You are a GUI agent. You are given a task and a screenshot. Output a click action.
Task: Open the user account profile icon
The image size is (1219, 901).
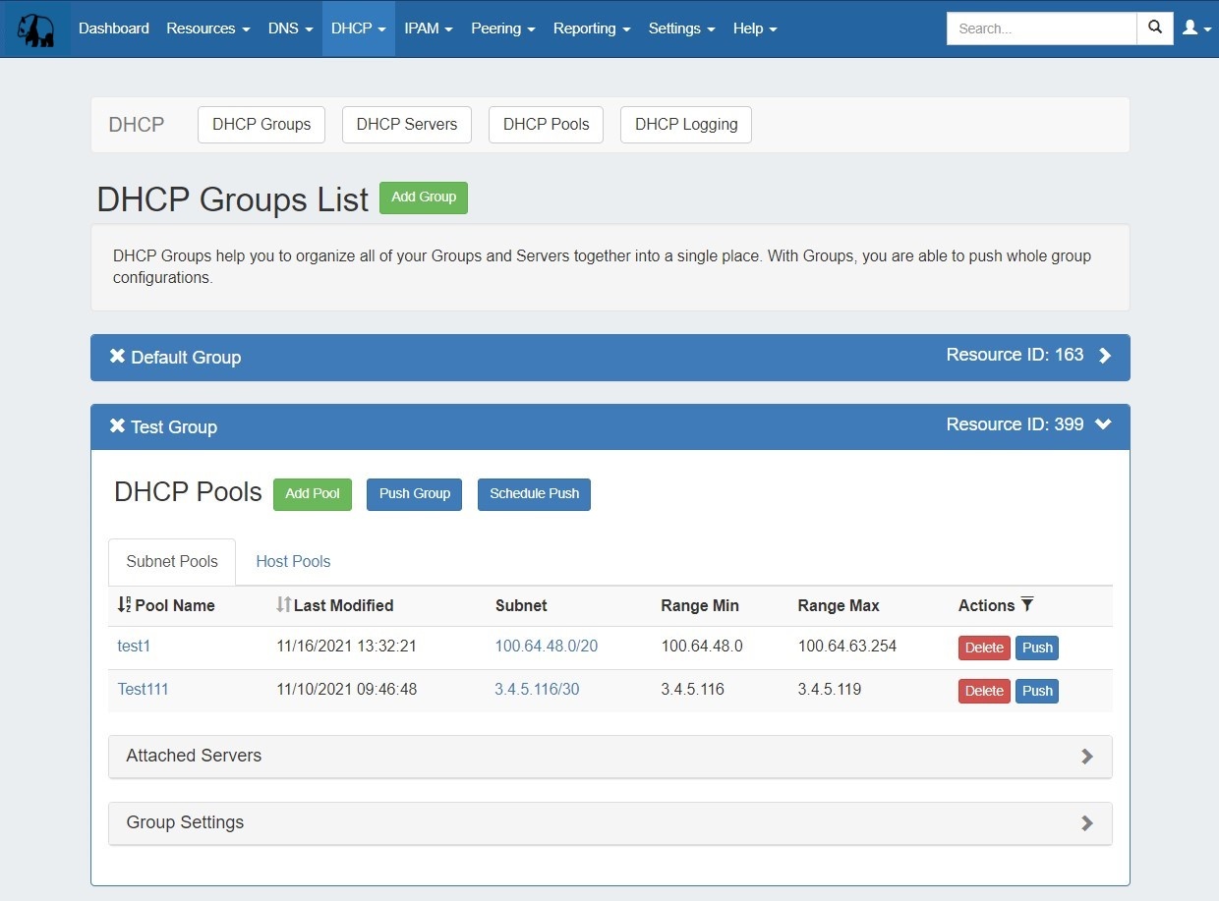(1195, 28)
